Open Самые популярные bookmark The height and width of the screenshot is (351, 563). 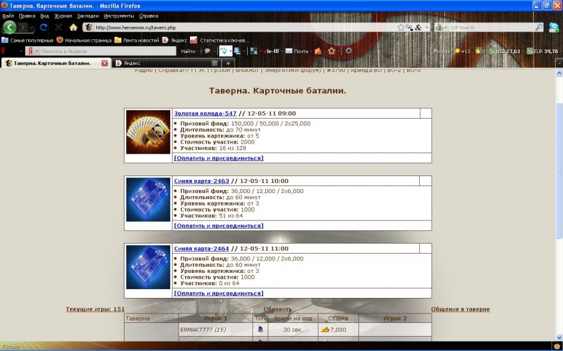[x=28, y=40]
